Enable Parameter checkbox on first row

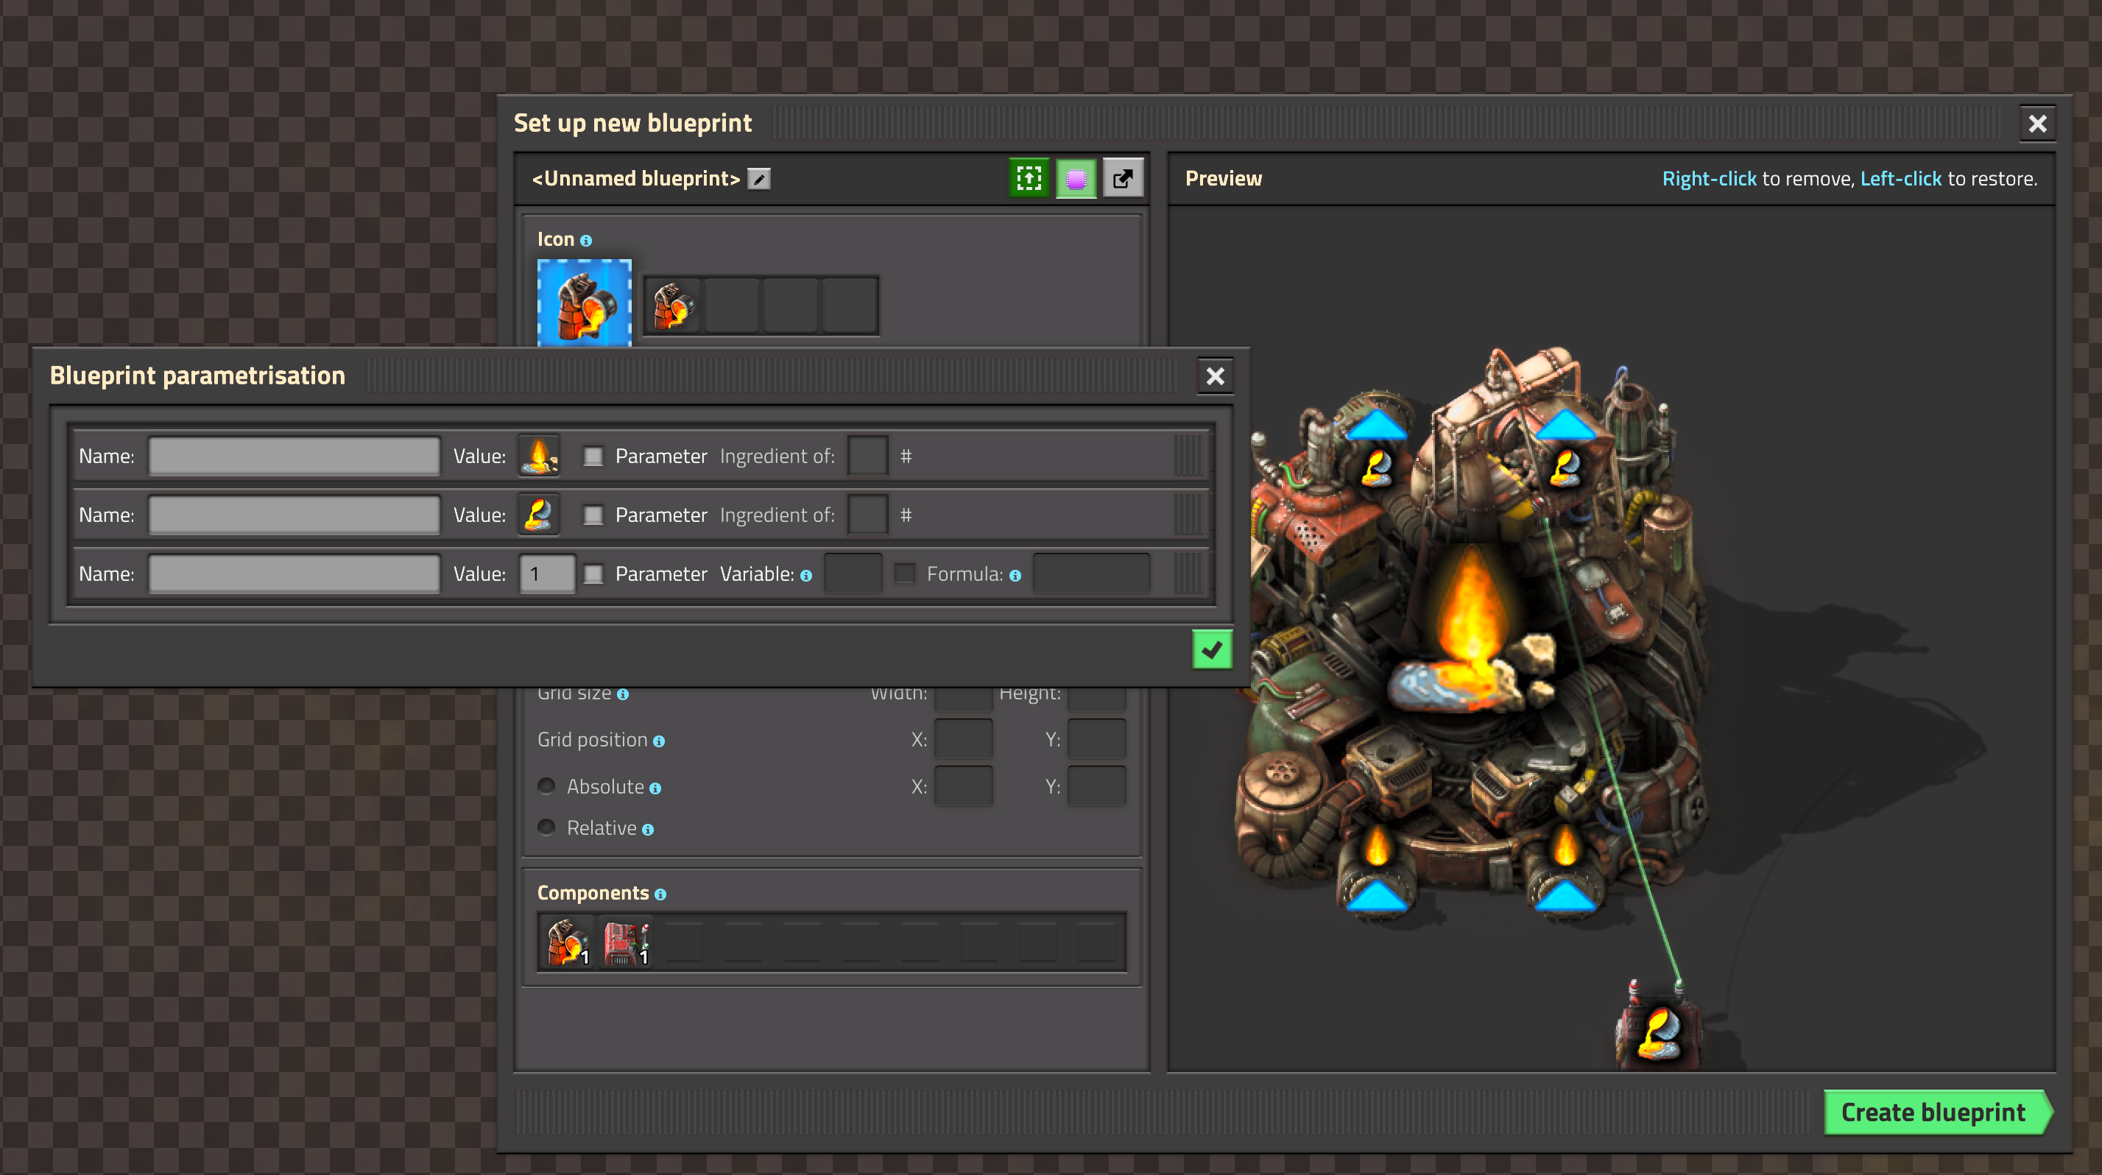coord(593,456)
